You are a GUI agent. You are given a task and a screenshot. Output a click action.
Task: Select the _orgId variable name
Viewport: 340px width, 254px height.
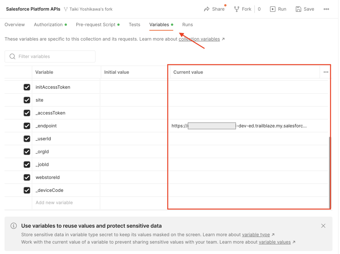pyautogui.click(x=42, y=152)
